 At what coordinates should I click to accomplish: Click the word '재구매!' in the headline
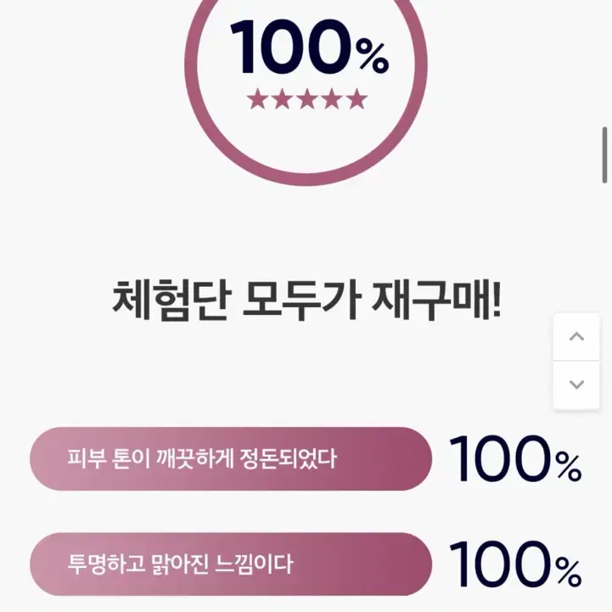[x=436, y=300]
